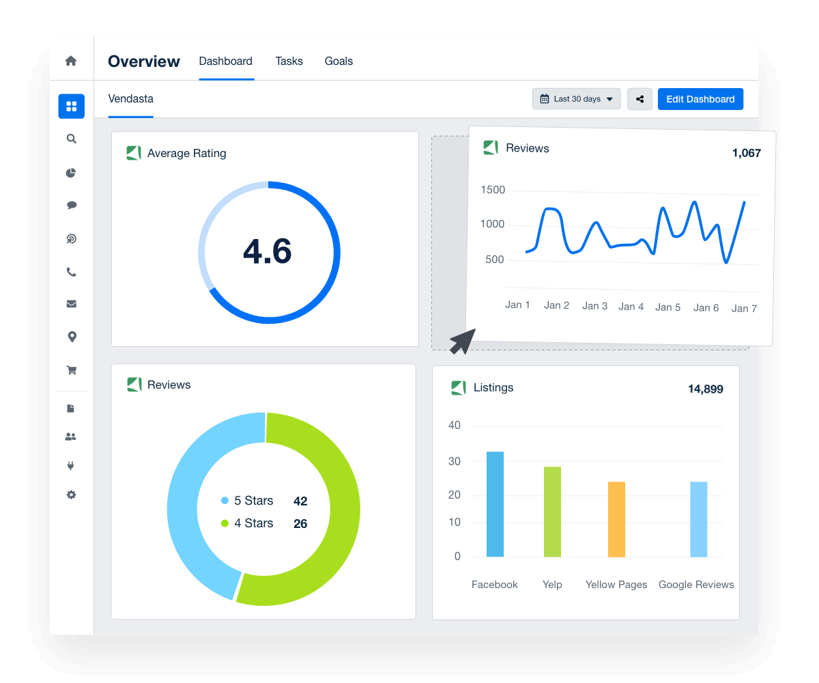
Task: Open the pie chart reports icon
Action: click(71, 173)
